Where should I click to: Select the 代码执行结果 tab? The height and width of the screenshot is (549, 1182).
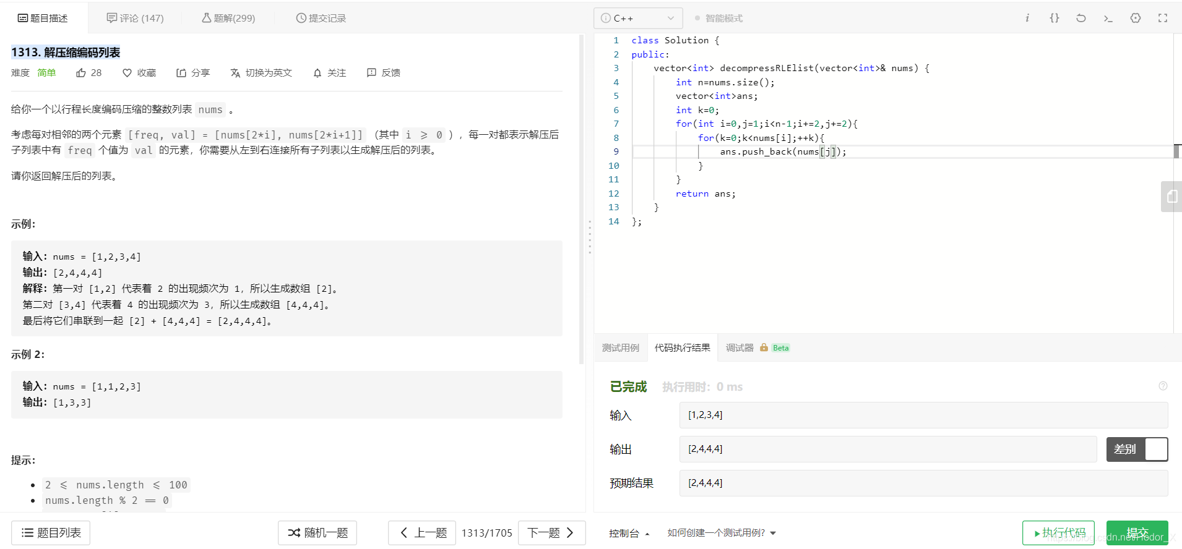click(x=683, y=348)
